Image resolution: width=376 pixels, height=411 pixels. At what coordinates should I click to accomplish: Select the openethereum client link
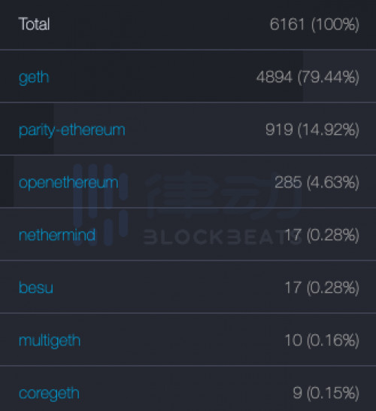68,183
